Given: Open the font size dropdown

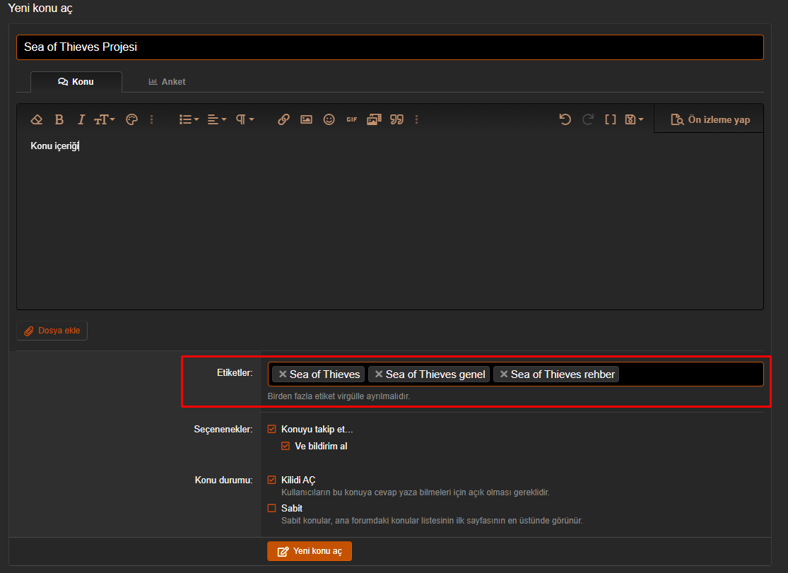Looking at the screenshot, I should click(x=105, y=119).
